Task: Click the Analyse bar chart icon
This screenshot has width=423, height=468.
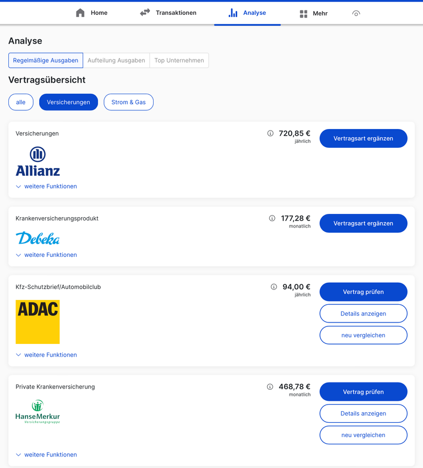Action: point(233,13)
